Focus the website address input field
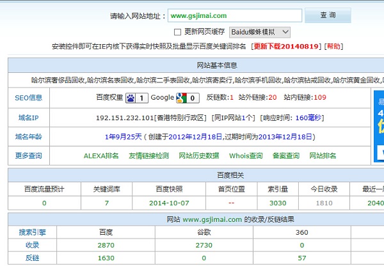 click(x=235, y=15)
